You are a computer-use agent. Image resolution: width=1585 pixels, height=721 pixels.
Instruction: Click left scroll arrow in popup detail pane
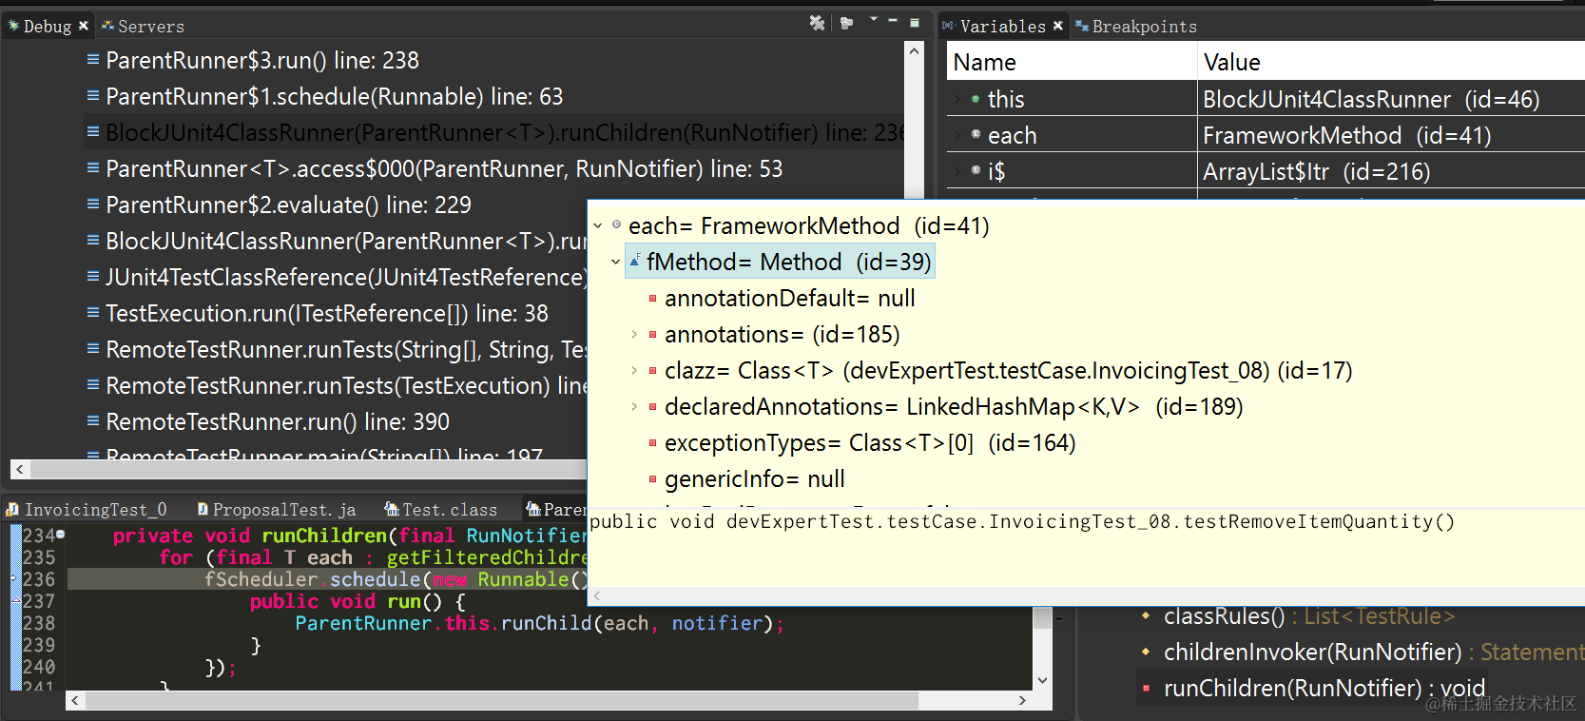pyautogui.click(x=597, y=596)
